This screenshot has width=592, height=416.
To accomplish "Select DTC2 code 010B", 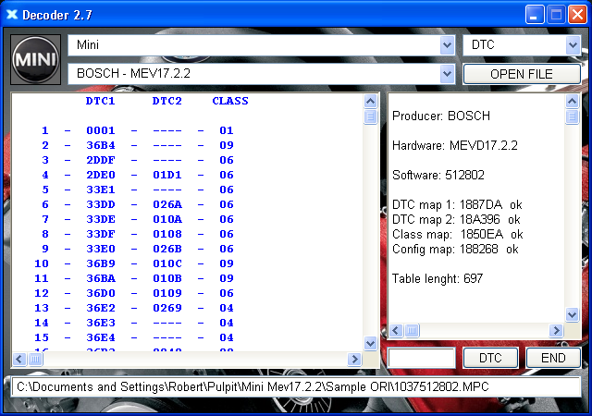I will (x=167, y=278).
